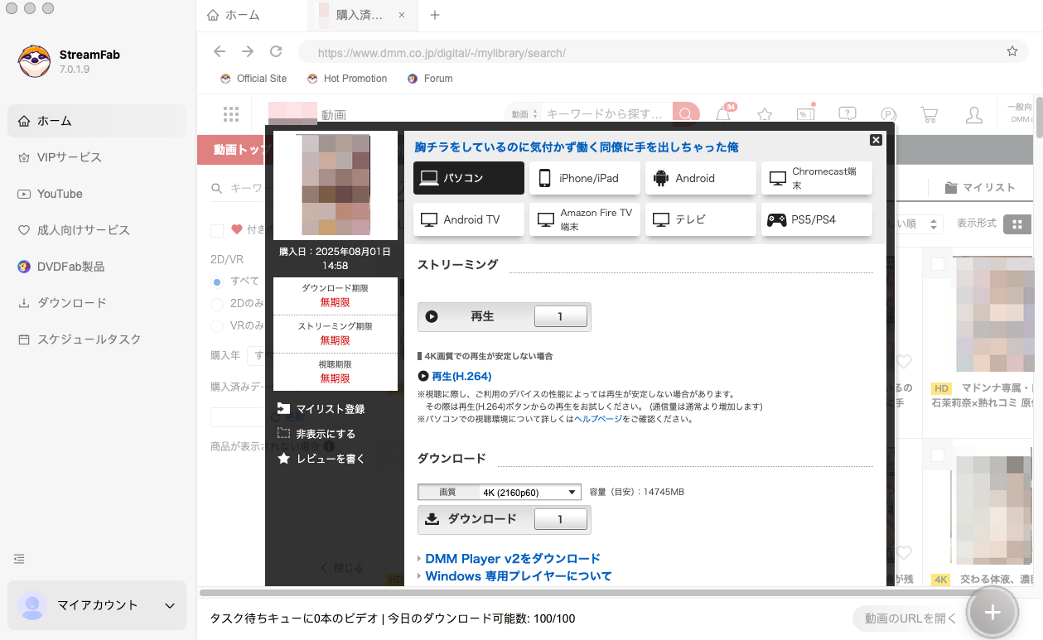Close the 購入済 tab
The image size is (1043, 640).
402,15
